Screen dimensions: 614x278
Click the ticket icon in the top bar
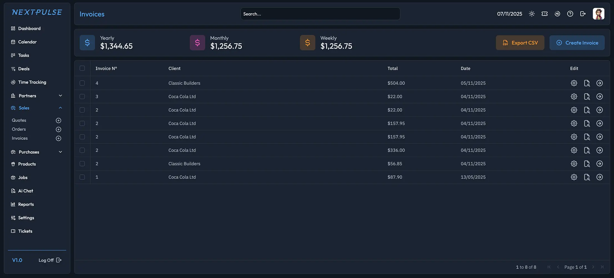click(544, 13)
